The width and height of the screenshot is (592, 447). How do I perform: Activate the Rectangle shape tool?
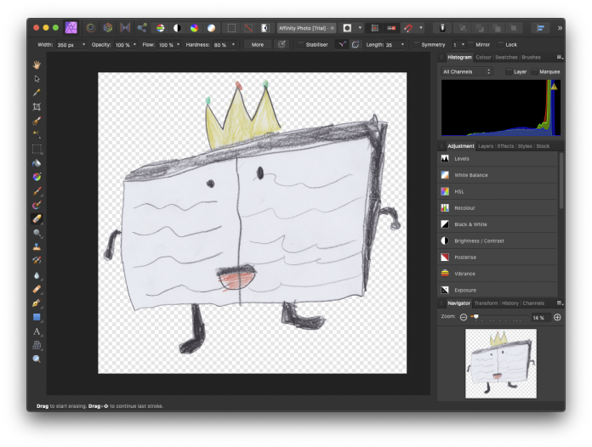[x=37, y=317]
